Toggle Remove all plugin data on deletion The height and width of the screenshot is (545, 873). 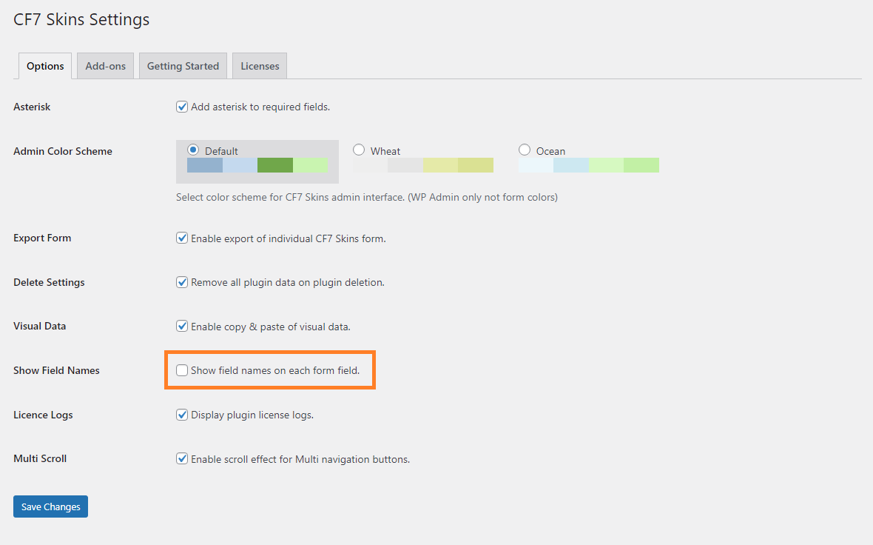[x=182, y=282]
